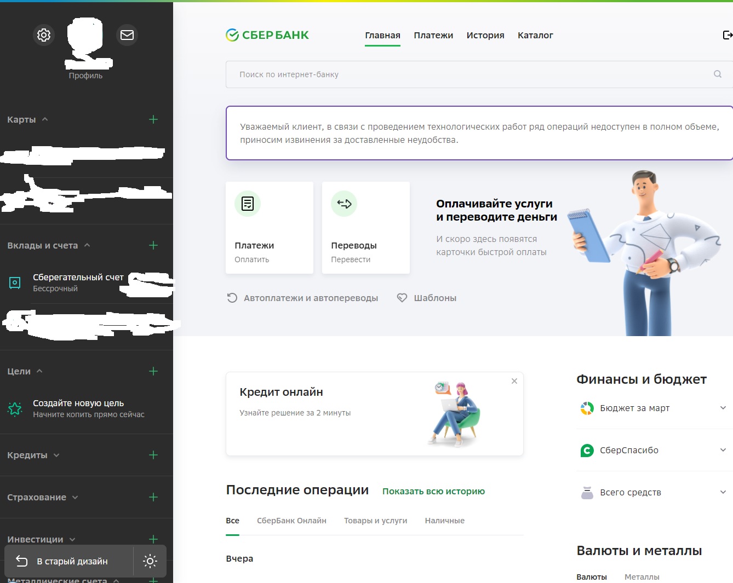
Task: Click the Шаблоны heart icon
Action: 402,298
